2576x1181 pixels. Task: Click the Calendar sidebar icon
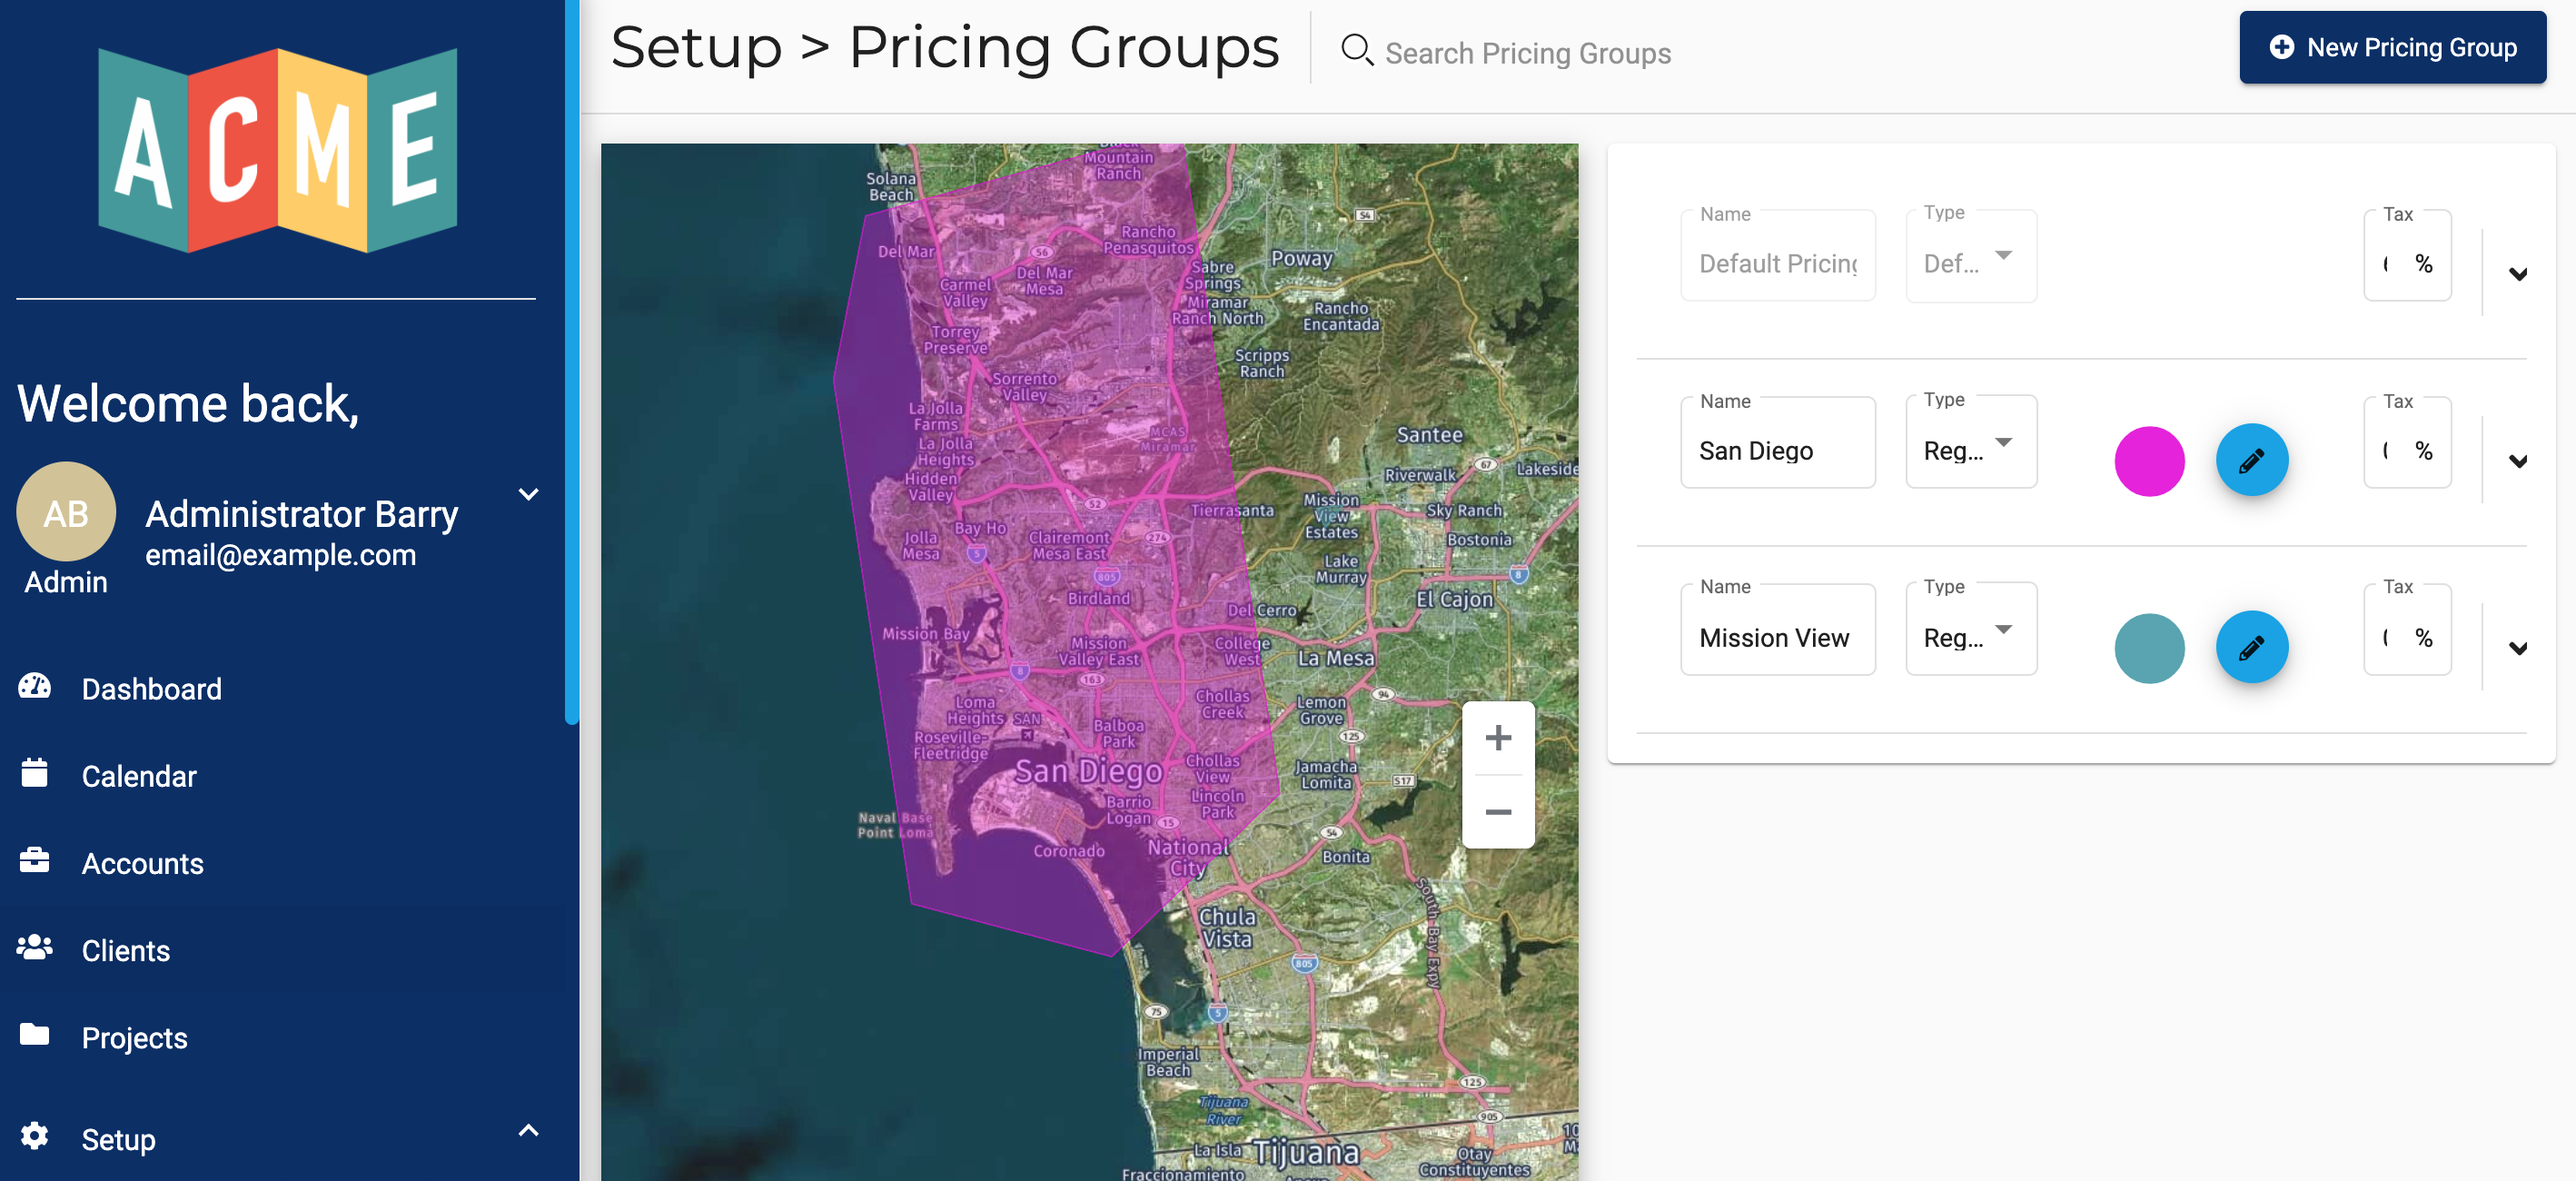click(x=36, y=774)
